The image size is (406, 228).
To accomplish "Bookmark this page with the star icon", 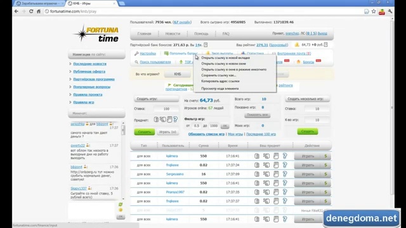I will 374,11.
